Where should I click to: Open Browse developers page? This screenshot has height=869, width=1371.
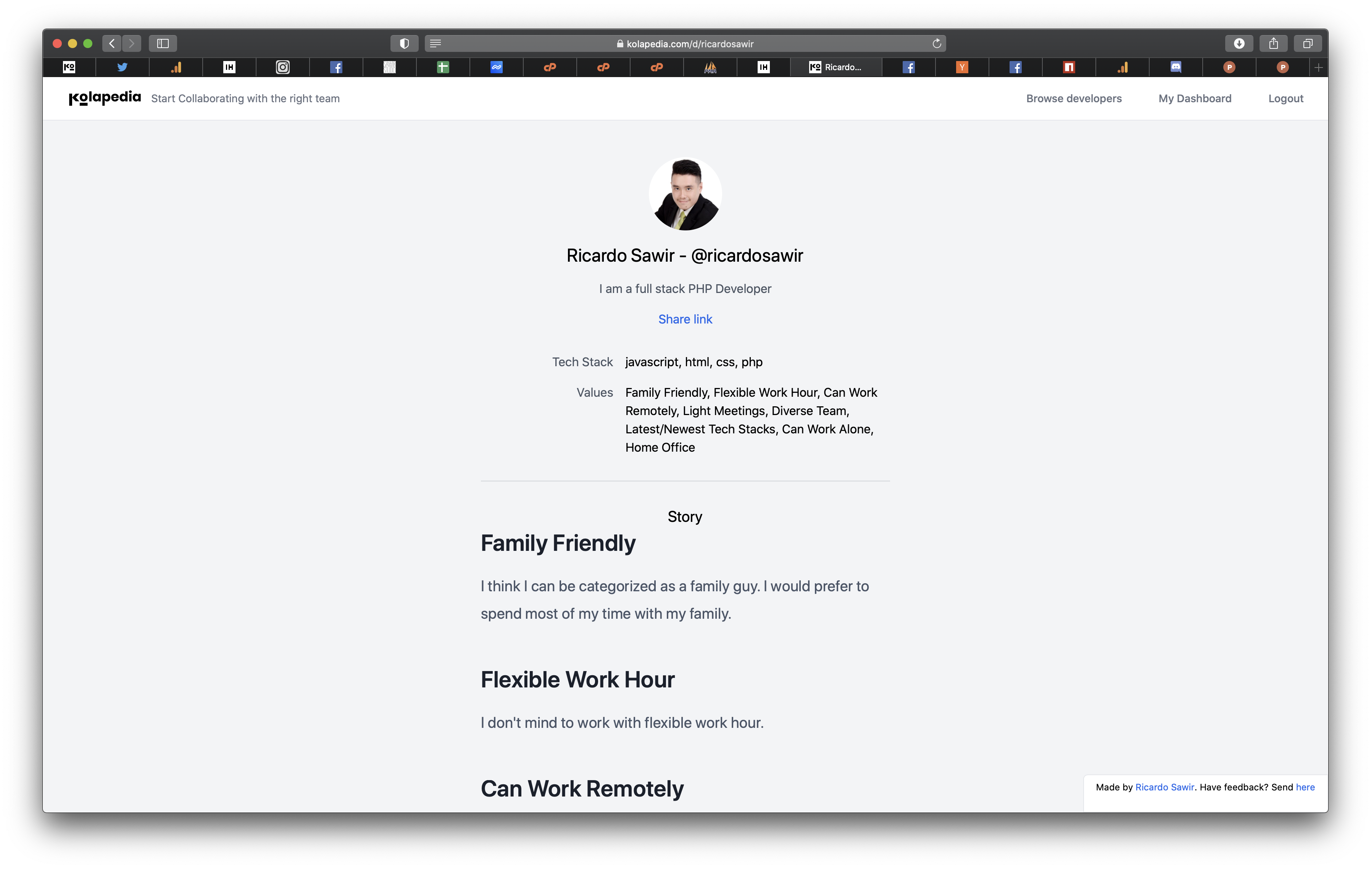(x=1074, y=98)
